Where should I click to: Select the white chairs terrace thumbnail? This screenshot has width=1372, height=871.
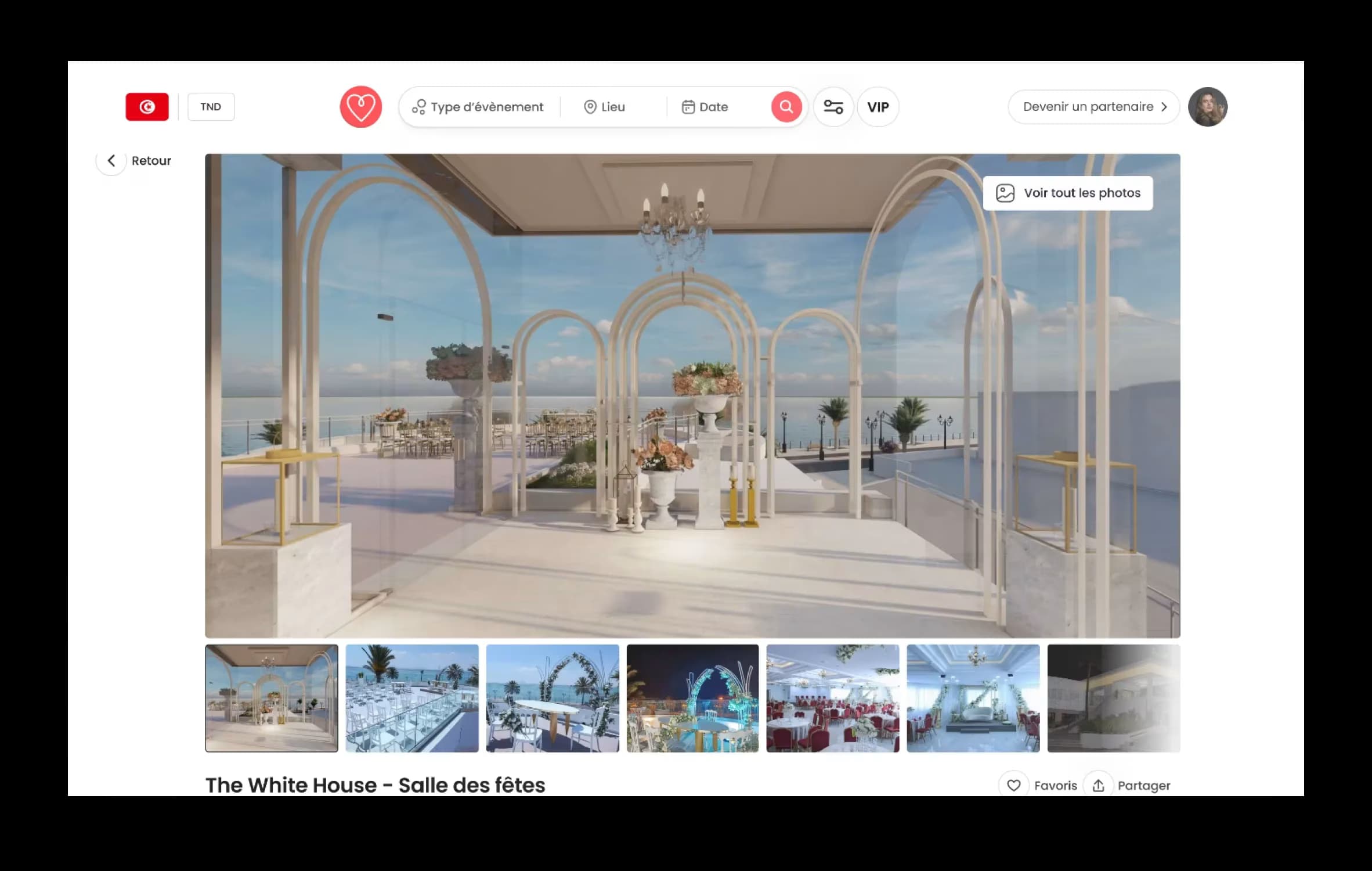412,698
